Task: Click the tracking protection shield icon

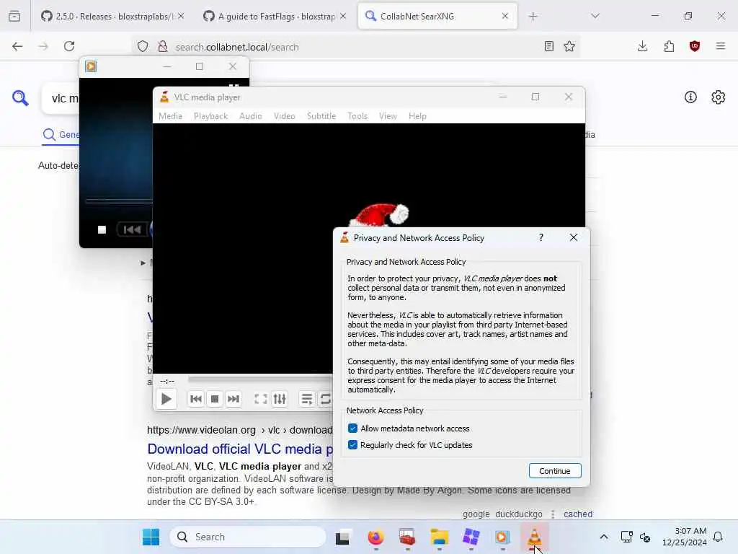Action: click(x=143, y=46)
